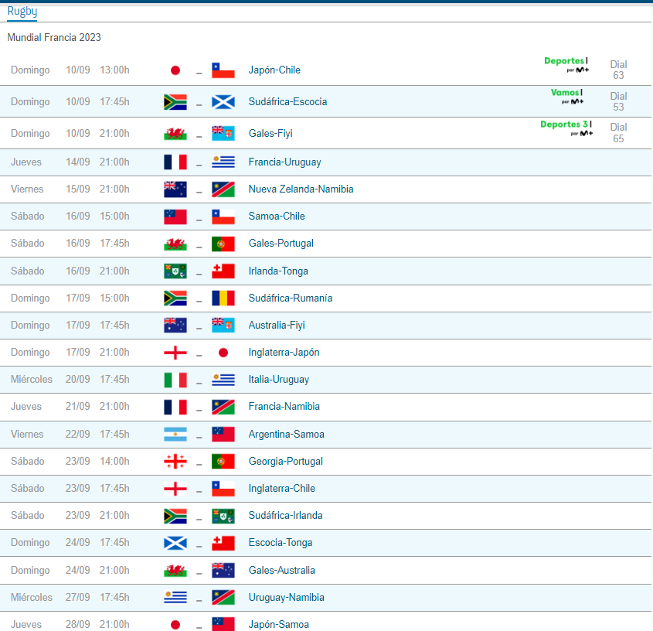
Task: Open the Rugby tab
Action: click(22, 11)
